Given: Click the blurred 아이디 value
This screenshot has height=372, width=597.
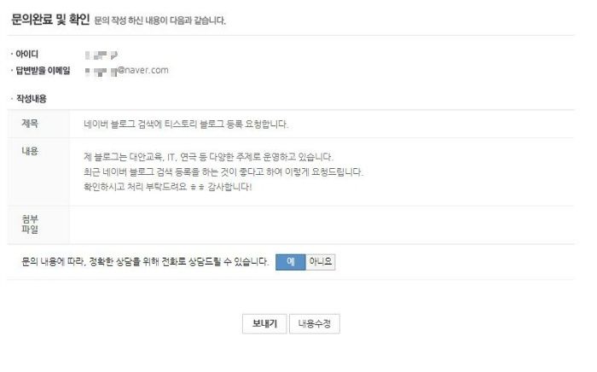Looking at the screenshot, I should click(101, 55).
